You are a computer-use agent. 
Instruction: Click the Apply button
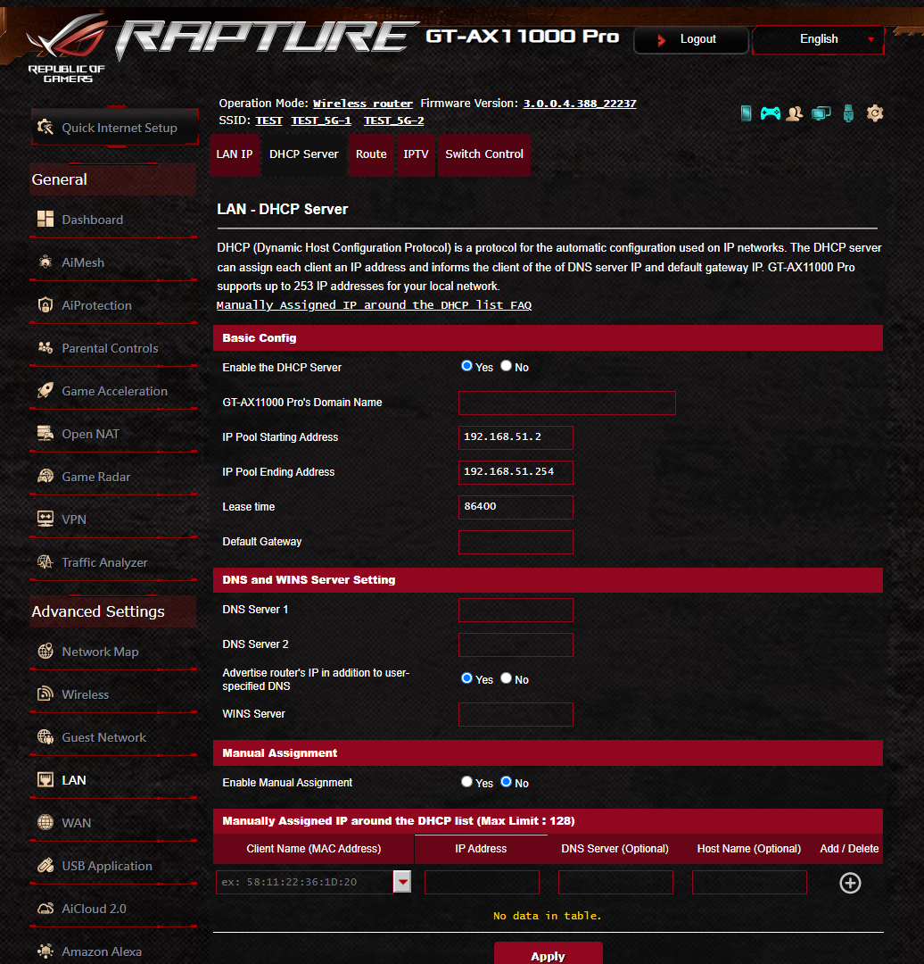[x=548, y=955]
